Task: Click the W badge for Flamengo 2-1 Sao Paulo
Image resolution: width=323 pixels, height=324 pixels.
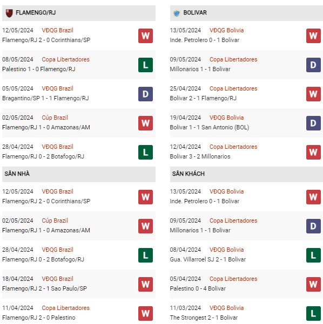Action: pos(145,284)
